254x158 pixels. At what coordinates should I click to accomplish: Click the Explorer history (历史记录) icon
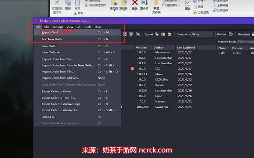click(195, 12)
